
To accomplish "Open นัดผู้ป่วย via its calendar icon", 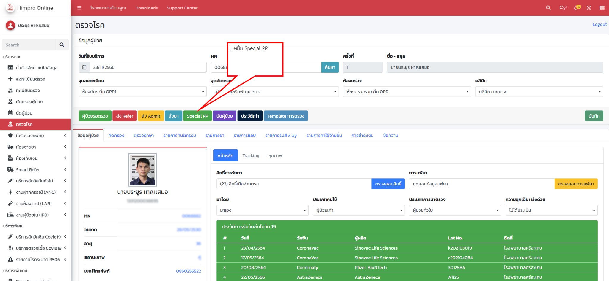I will [10, 113].
